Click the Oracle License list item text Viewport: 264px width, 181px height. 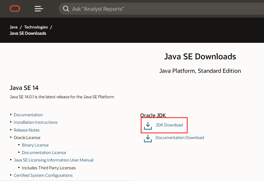click(27, 138)
